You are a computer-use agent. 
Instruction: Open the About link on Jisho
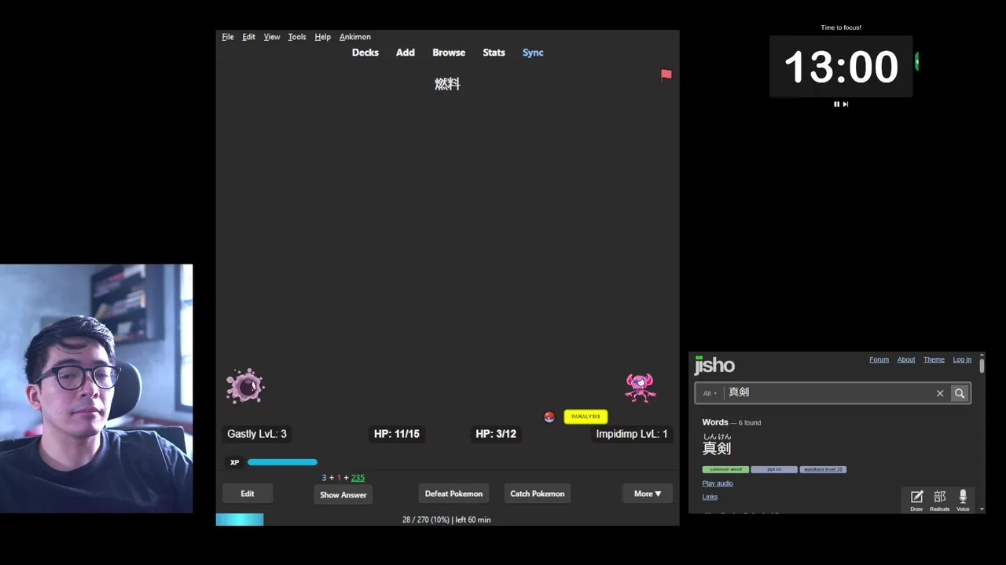[x=906, y=359]
